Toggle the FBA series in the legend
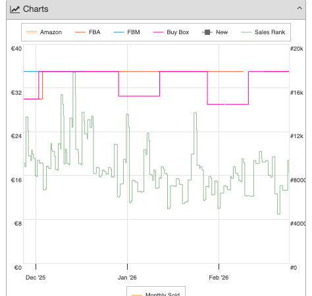The image size is (312, 296). (88, 32)
